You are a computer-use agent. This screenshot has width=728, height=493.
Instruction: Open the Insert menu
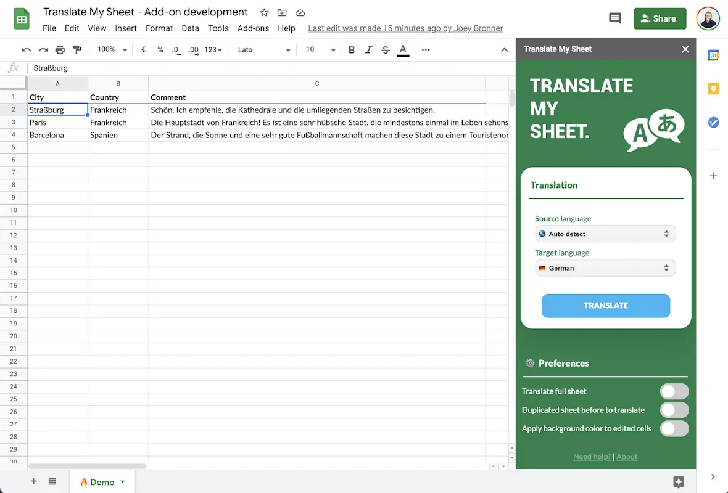[126, 28]
